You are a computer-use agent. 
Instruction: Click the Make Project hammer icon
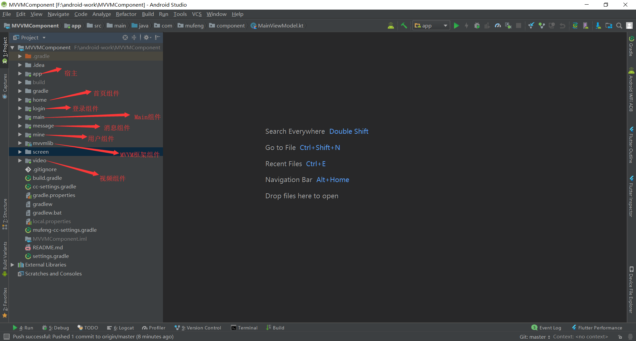click(x=404, y=25)
